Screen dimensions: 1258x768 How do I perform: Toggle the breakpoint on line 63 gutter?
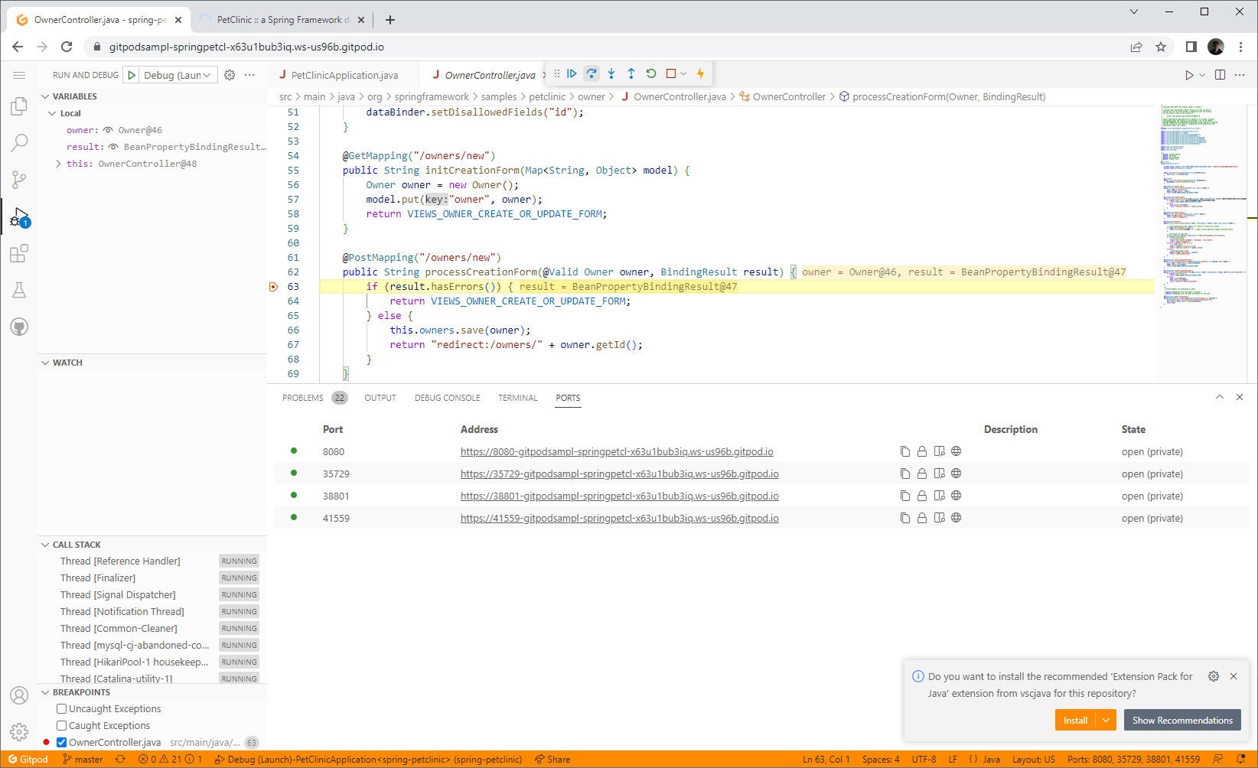[274, 287]
